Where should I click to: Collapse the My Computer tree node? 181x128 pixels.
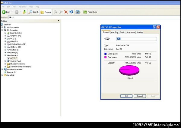(x=2, y=30)
